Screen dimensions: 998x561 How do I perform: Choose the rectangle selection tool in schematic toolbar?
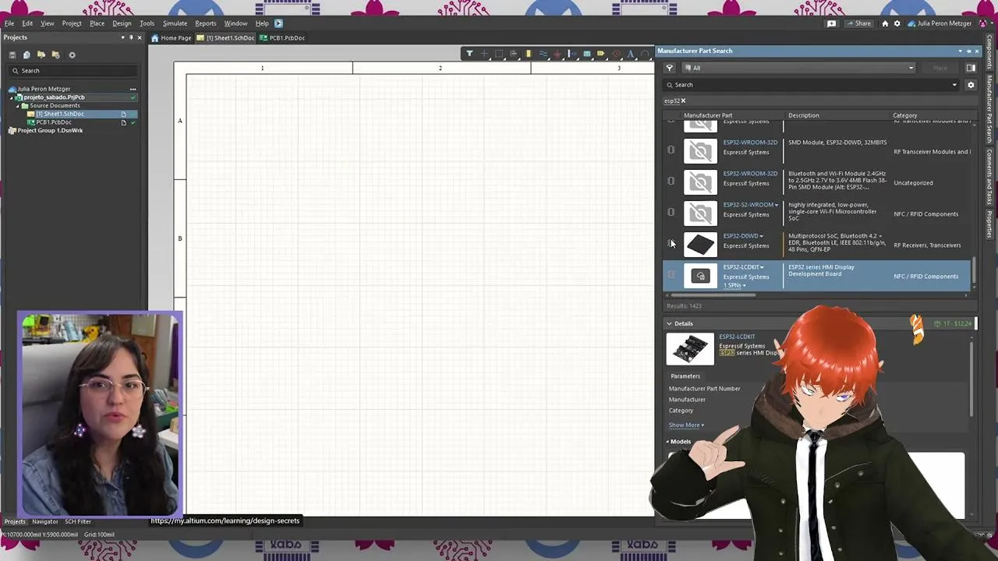click(x=499, y=54)
